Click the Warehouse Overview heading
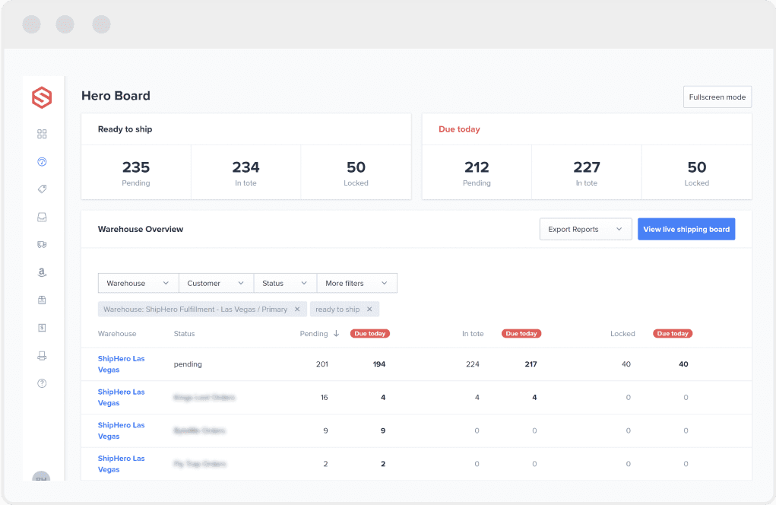 [x=141, y=229]
